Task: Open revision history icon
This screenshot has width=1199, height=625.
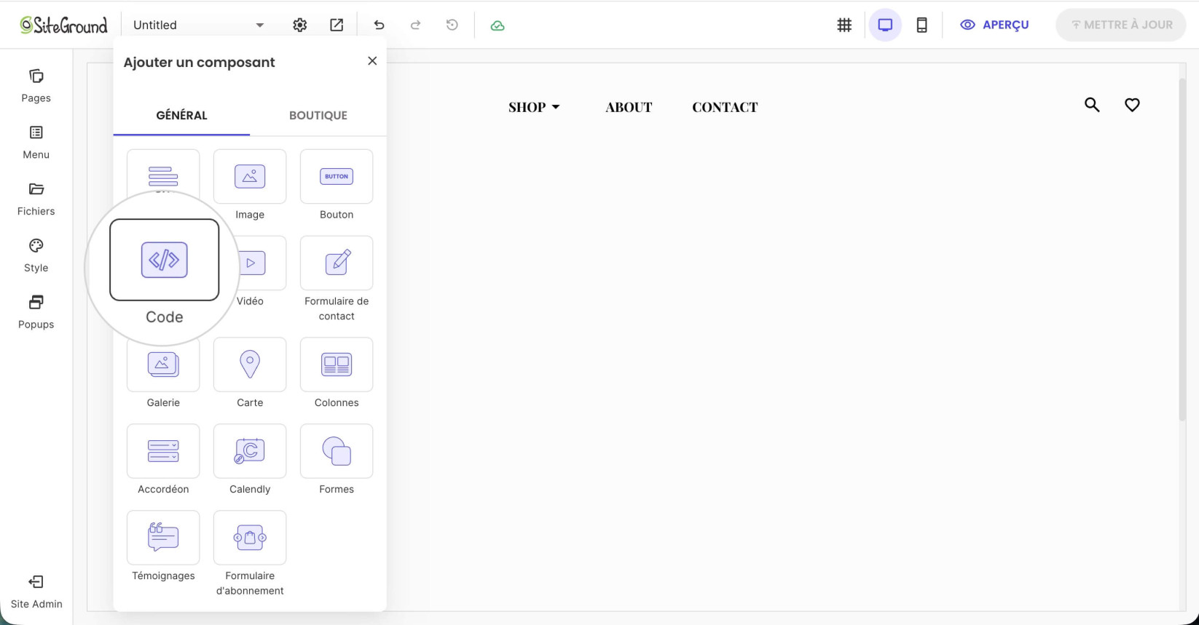Action: click(x=452, y=25)
